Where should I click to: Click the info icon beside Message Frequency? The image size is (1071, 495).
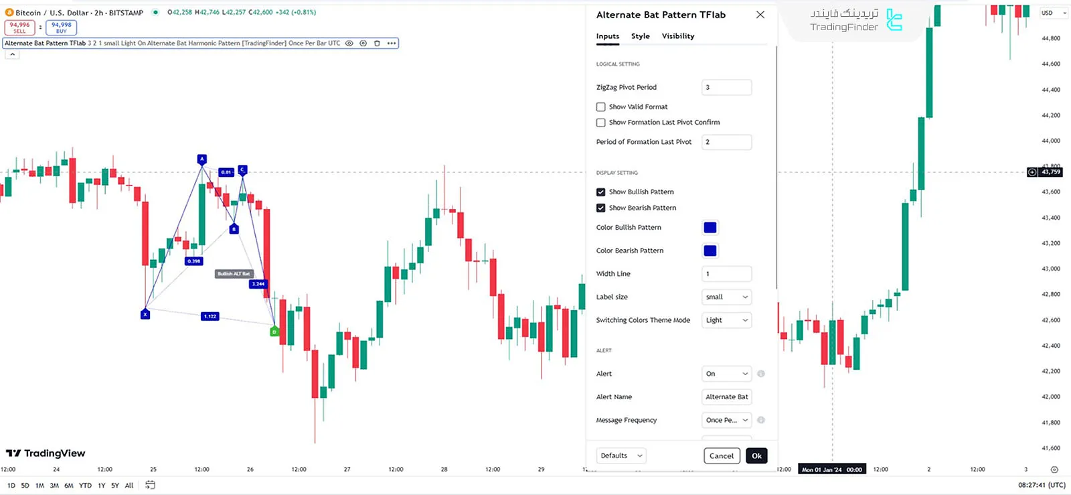pos(760,420)
